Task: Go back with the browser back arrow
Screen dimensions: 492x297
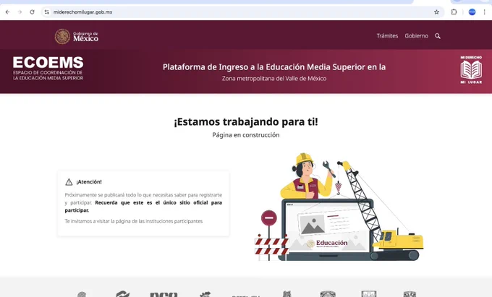Action: [x=7, y=12]
